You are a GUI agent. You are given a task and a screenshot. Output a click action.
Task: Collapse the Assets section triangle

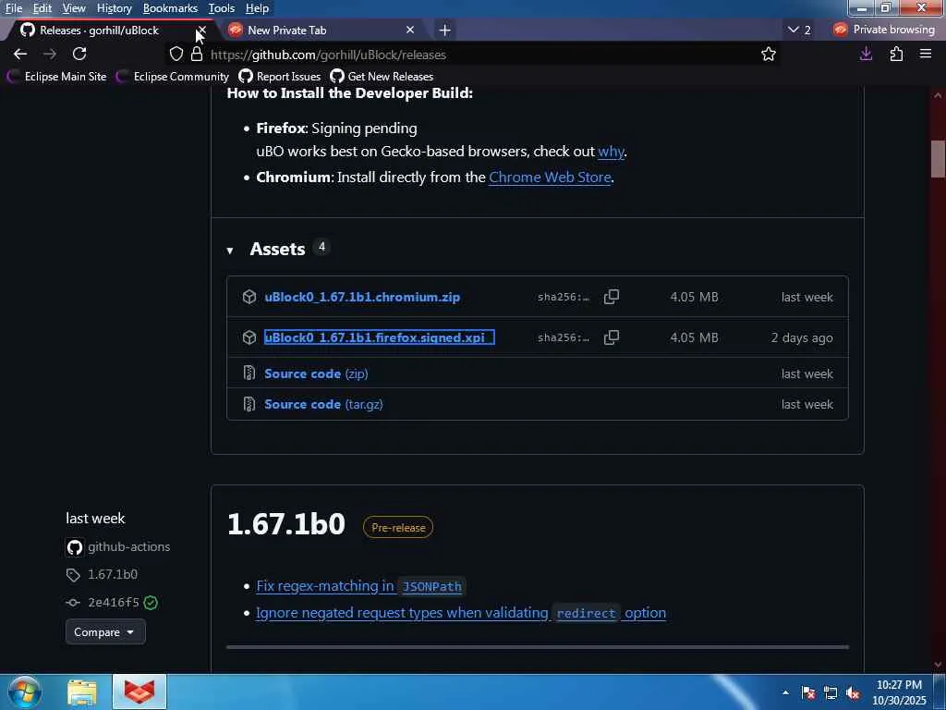point(230,250)
